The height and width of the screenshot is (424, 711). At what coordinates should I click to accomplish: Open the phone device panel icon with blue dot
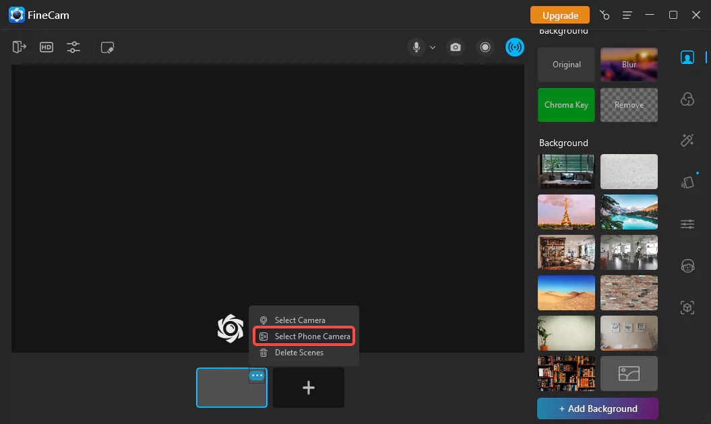tap(687, 181)
